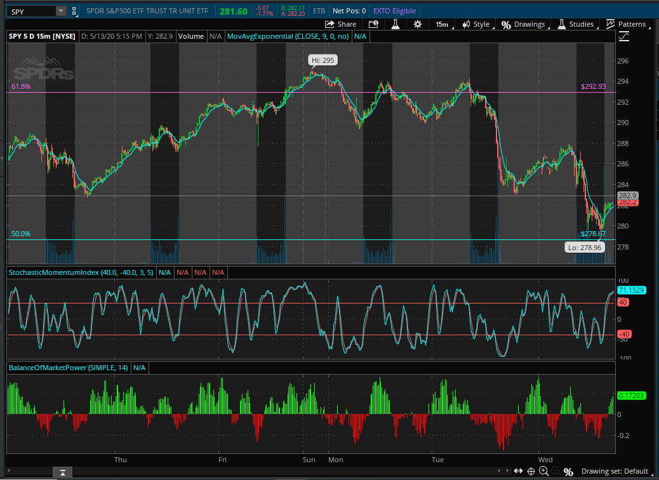Click the expand/compress time axis icon

click(x=518, y=471)
